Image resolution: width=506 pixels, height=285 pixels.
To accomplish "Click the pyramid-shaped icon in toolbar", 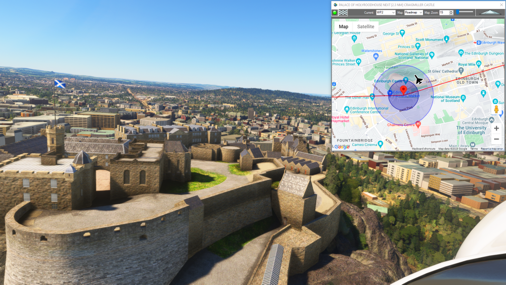I will point(489,12).
